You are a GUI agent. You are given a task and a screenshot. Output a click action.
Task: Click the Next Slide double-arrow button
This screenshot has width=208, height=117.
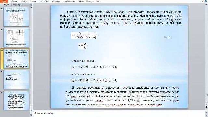[x=207, y=107]
